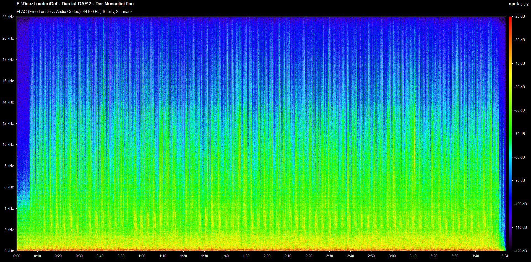Click the 0:30 time axis label
This screenshot has height=262, width=531.
coord(79,256)
